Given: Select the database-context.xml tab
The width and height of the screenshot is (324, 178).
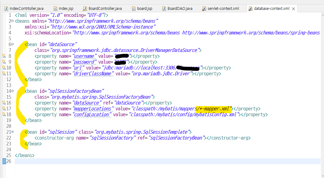Looking at the screenshot, I should pyautogui.click(x=271, y=9).
